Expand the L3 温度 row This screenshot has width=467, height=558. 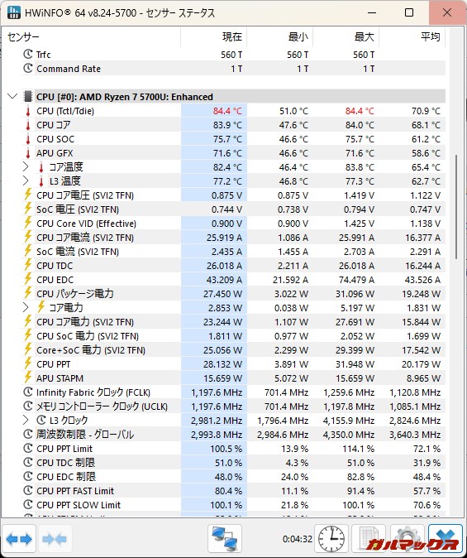tap(26, 180)
